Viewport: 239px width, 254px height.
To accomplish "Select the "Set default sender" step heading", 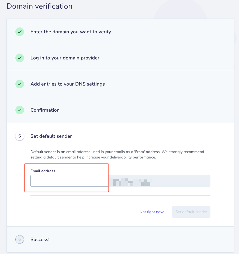I will tap(51, 136).
